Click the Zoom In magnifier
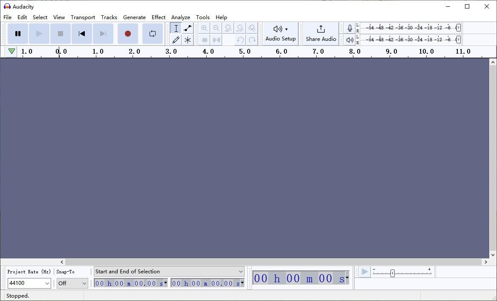The height and width of the screenshot is (301, 497). click(205, 28)
